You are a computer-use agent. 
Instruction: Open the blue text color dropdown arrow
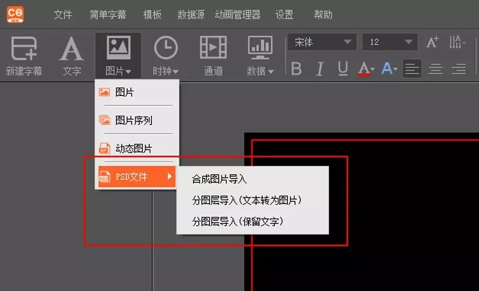(396, 69)
